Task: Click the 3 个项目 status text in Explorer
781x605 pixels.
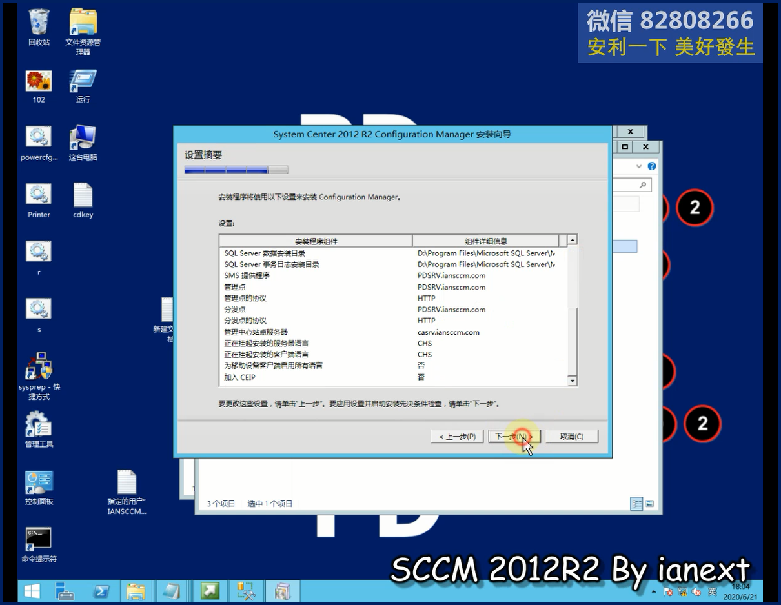Action: 221,504
